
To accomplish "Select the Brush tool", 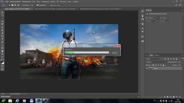I will [2, 27].
